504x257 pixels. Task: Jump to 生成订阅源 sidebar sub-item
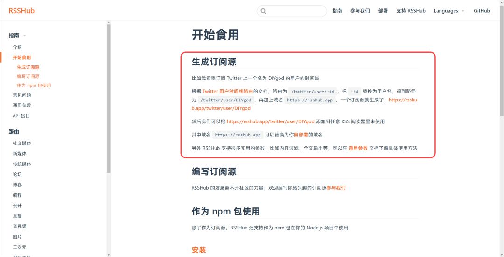(x=28, y=67)
